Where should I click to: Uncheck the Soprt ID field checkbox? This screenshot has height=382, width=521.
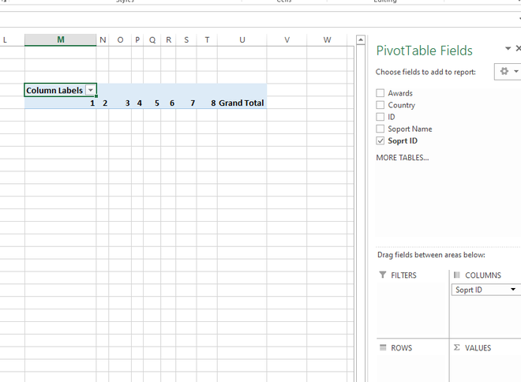[x=380, y=140]
